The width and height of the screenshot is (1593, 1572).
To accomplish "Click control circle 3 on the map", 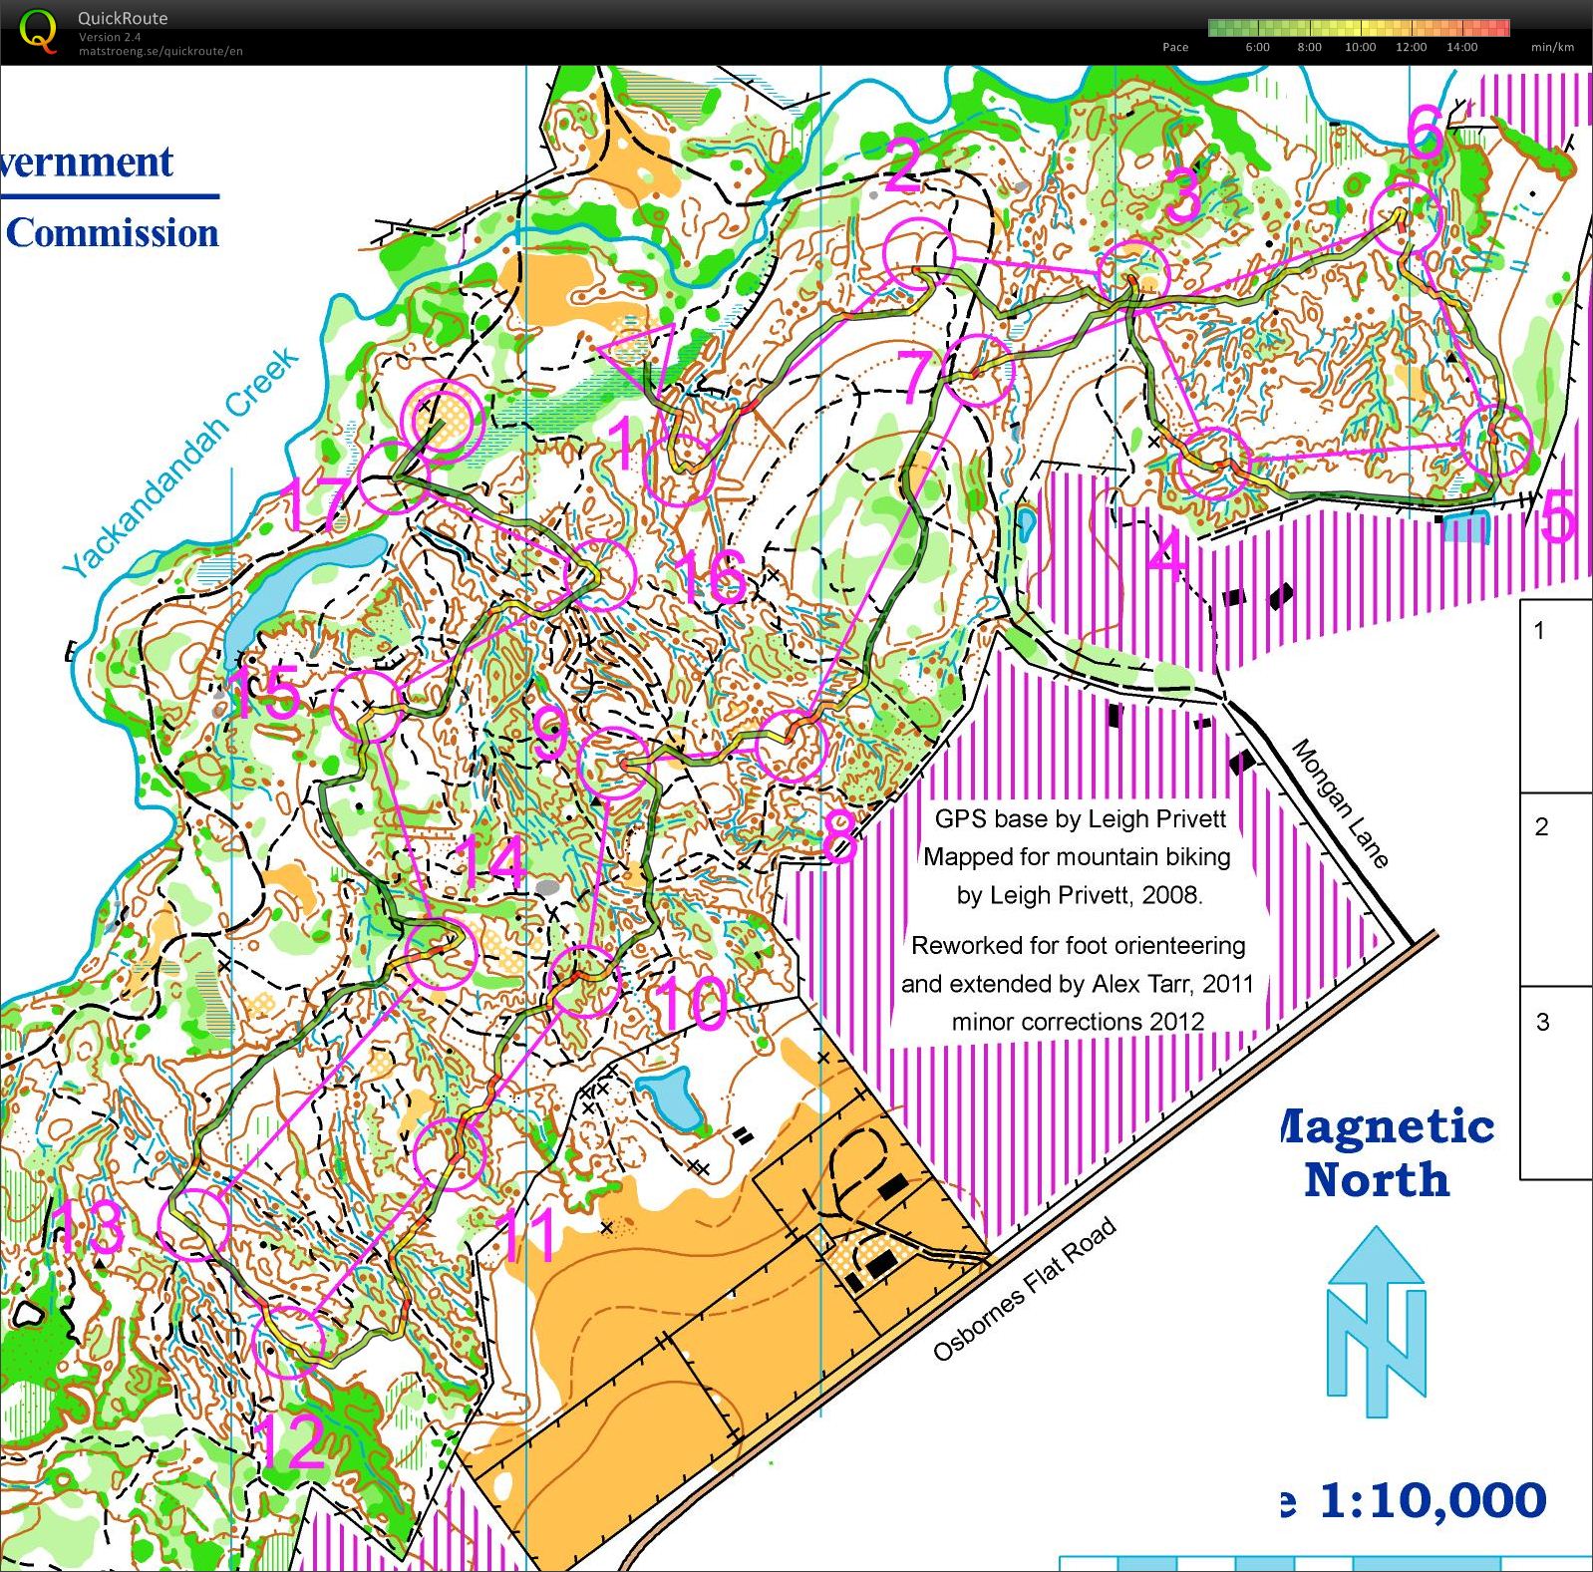I will point(1132,273).
